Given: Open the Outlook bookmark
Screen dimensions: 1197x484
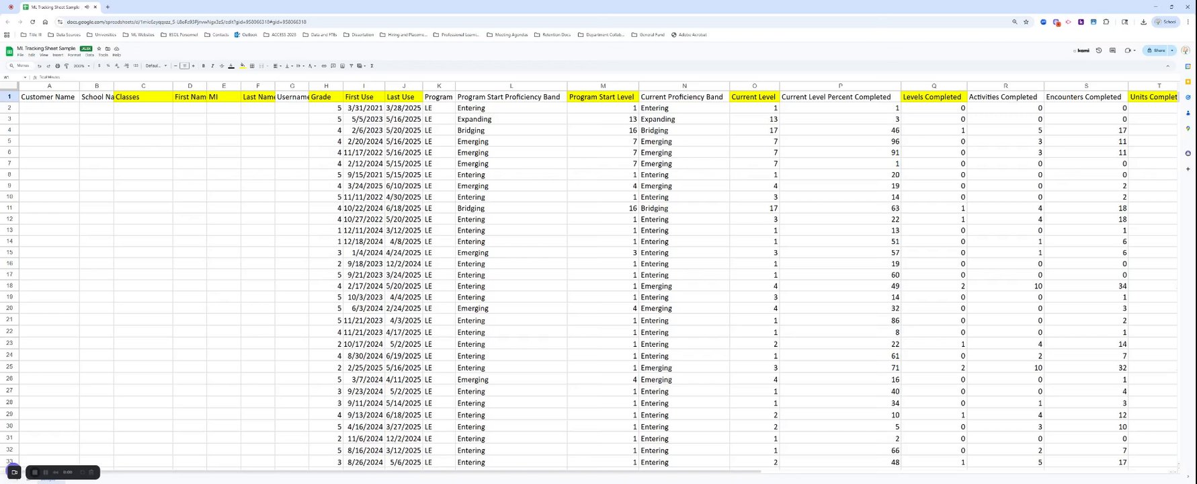Looking at the screenshot, I should coord(245,34).
